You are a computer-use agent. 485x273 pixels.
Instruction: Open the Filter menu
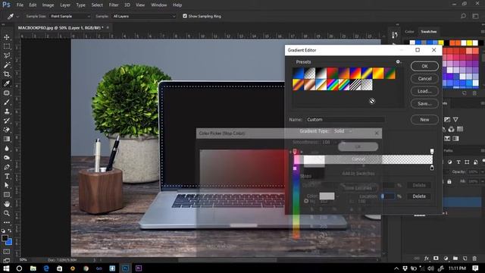[x=114, y=5]
